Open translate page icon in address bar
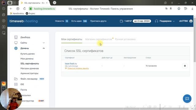 166,9
